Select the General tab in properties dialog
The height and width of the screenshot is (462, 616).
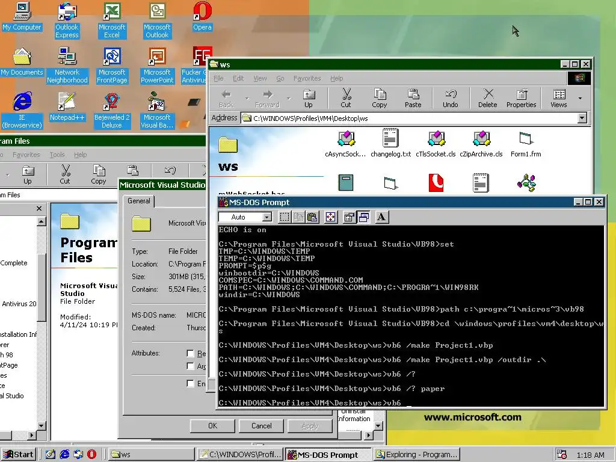pos(139,201)
